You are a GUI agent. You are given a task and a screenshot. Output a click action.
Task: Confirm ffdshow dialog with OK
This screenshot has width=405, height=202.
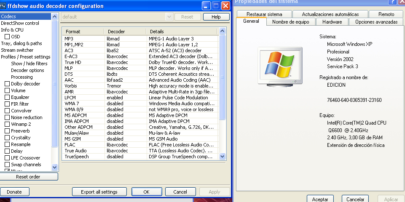(147, 191)
